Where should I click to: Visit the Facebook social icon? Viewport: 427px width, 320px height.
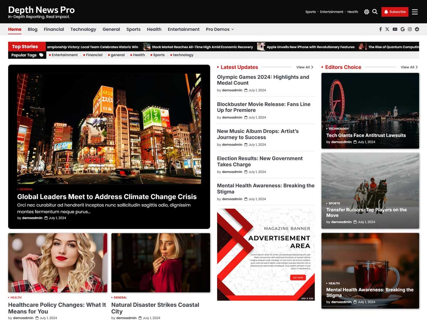coord(380,29)
